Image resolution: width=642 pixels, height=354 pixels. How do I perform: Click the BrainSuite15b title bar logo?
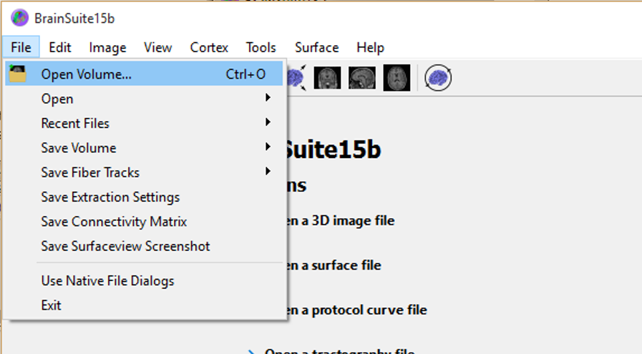(x=19, y=18)
